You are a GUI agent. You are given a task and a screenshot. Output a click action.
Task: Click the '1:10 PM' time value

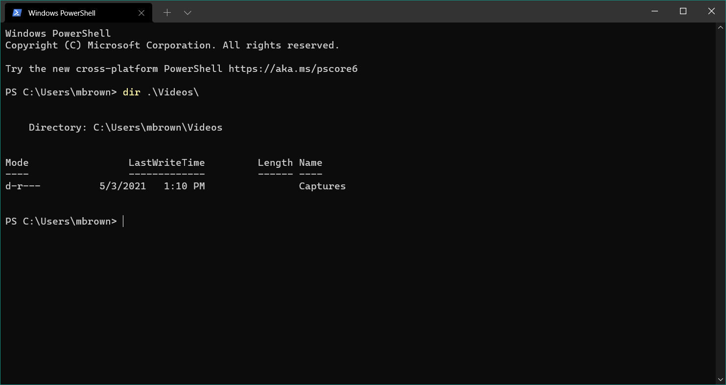point(185,186)
